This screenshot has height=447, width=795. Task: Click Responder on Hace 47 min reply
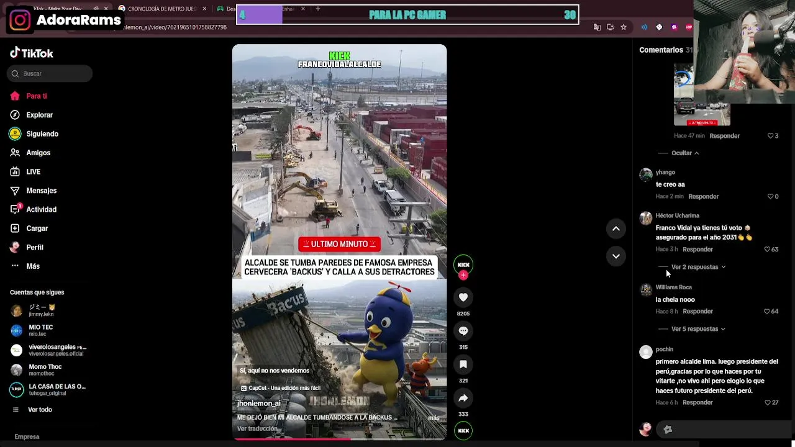point(724,136)
